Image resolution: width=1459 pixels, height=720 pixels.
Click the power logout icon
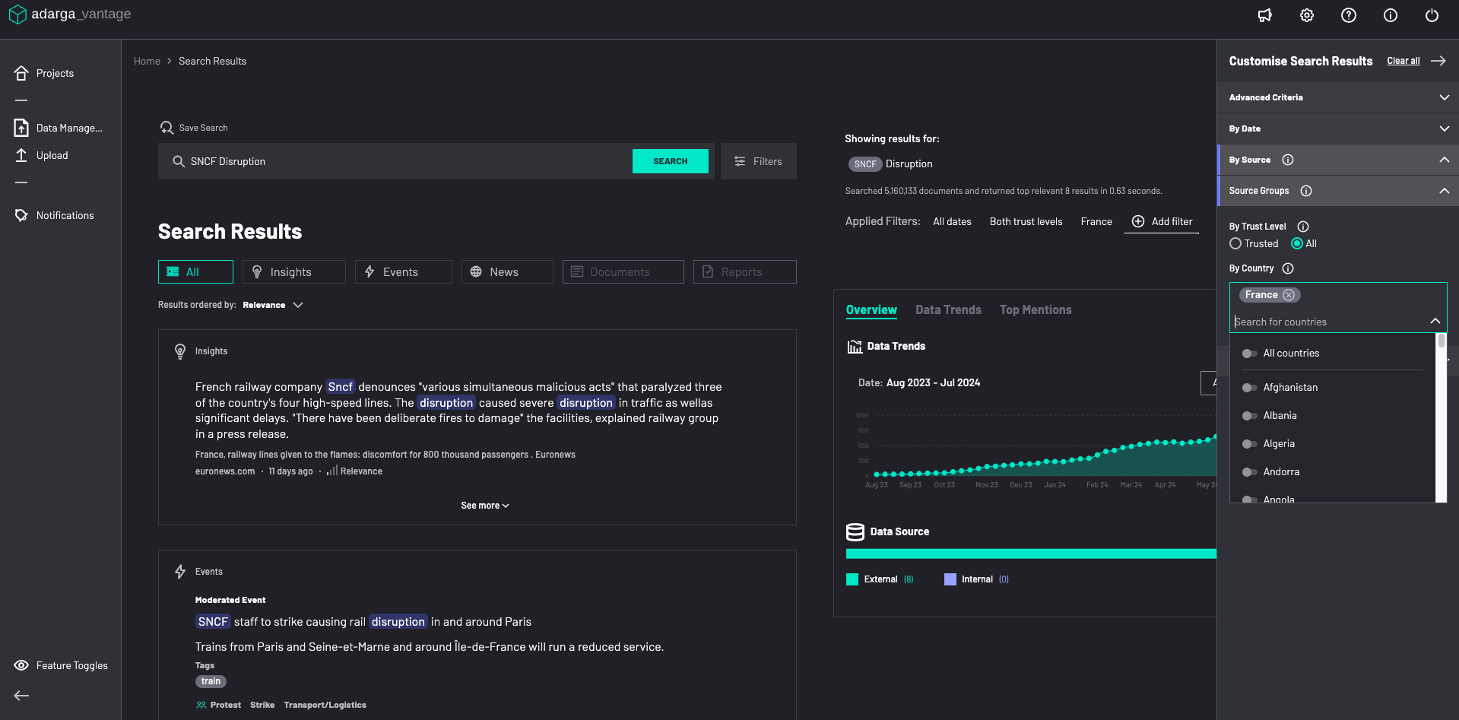pos(1432,15)
